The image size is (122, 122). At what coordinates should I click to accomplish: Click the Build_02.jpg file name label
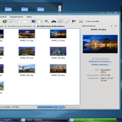tap(27, 41)
